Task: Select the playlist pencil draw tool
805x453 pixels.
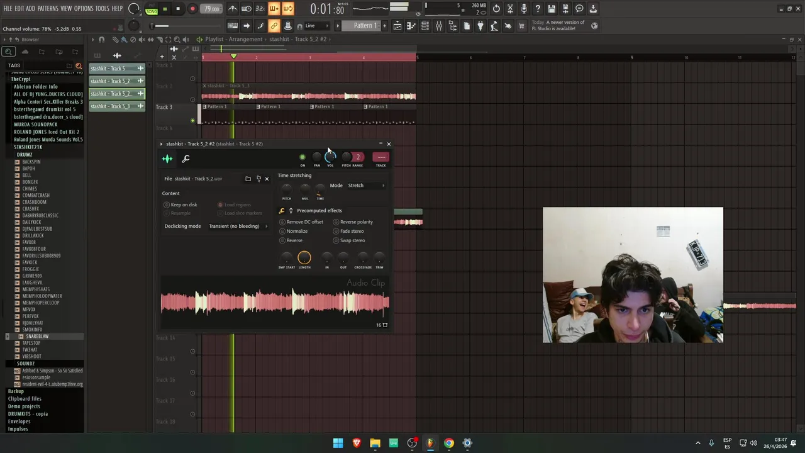Action: pyautogui.click(x=115, y=40)
